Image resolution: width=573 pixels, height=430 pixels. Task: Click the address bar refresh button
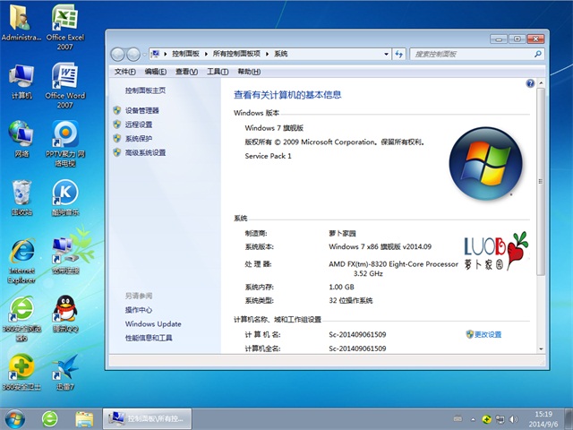[398, 54]
